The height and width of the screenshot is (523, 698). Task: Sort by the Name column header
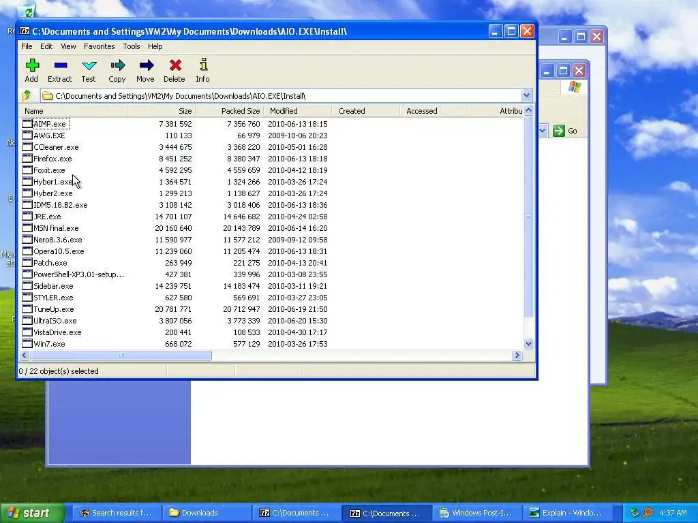click(x=73, y=111)
